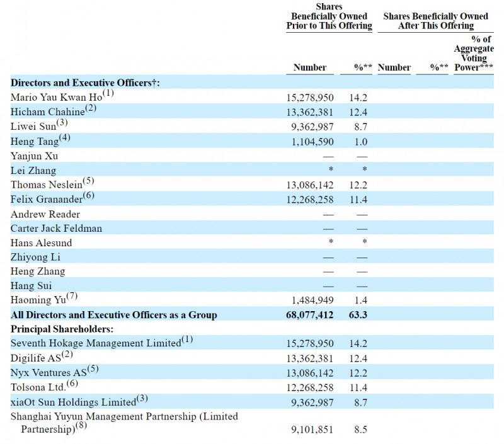Image resolution: width=504 pixels, height=444 pixels.
Task: Select xiaOt Sun Holdings Limited
Action: [x=73, y=402]
